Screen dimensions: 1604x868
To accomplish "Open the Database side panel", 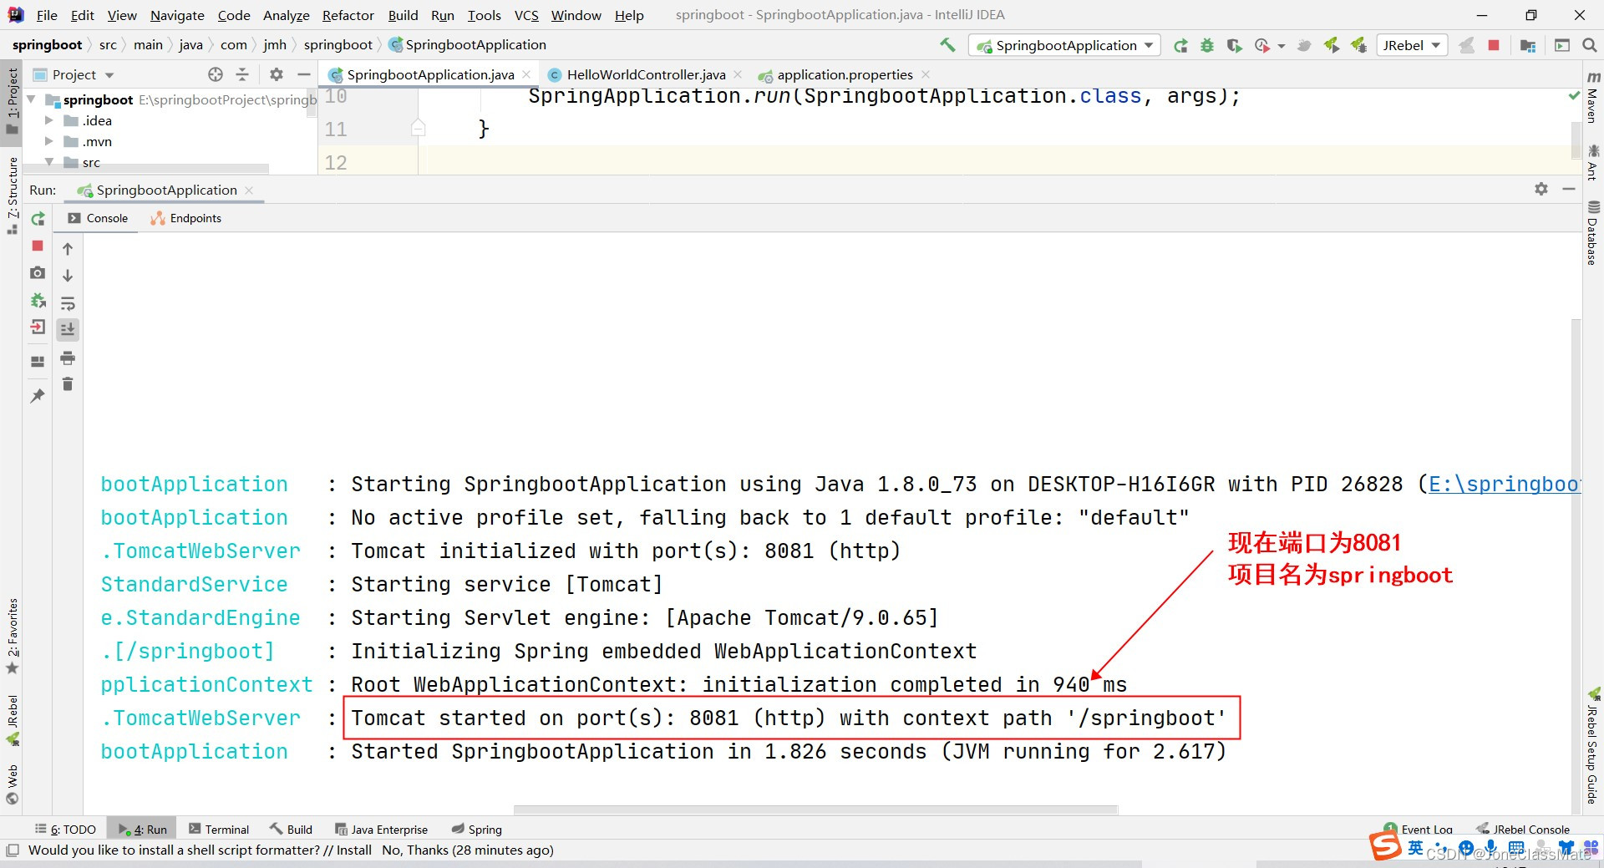I will pos(1592,233).
